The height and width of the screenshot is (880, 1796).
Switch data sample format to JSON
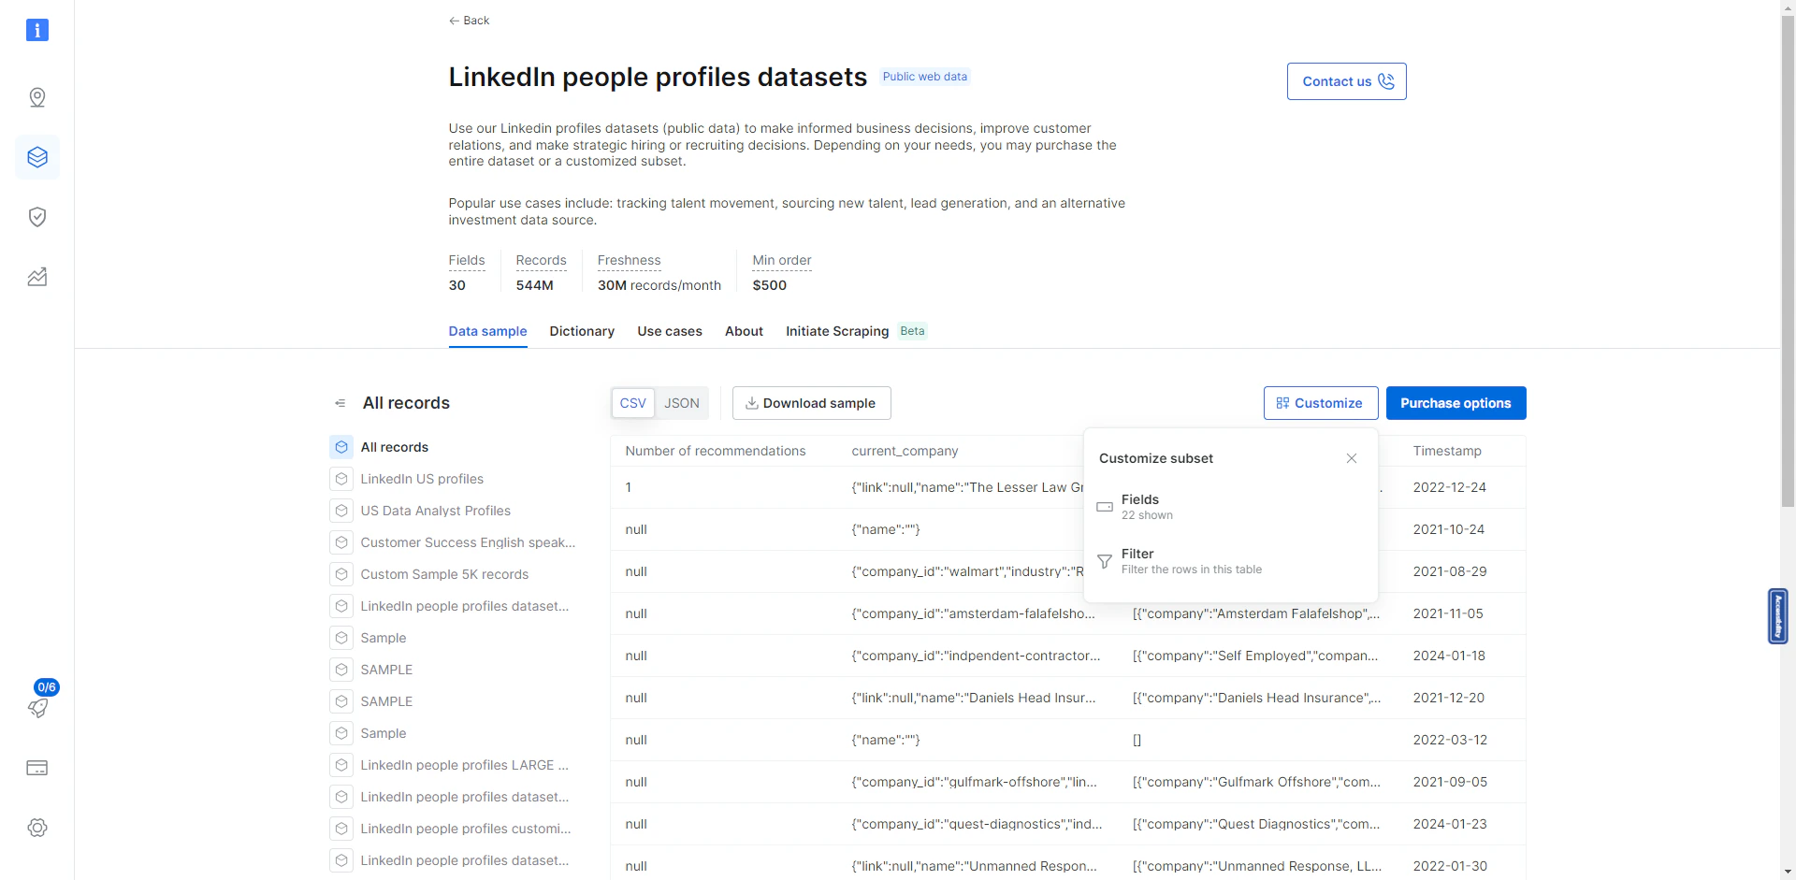[682, 403]
